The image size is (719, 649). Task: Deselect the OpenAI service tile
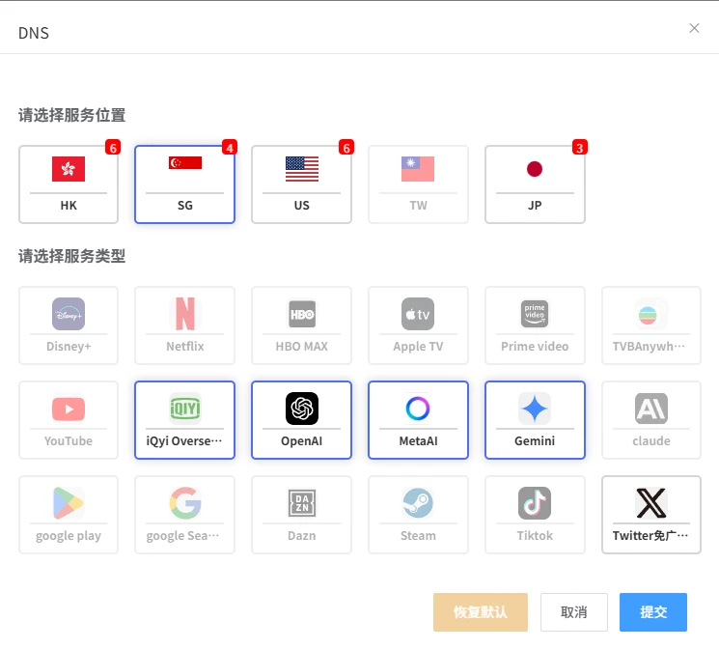301,419
